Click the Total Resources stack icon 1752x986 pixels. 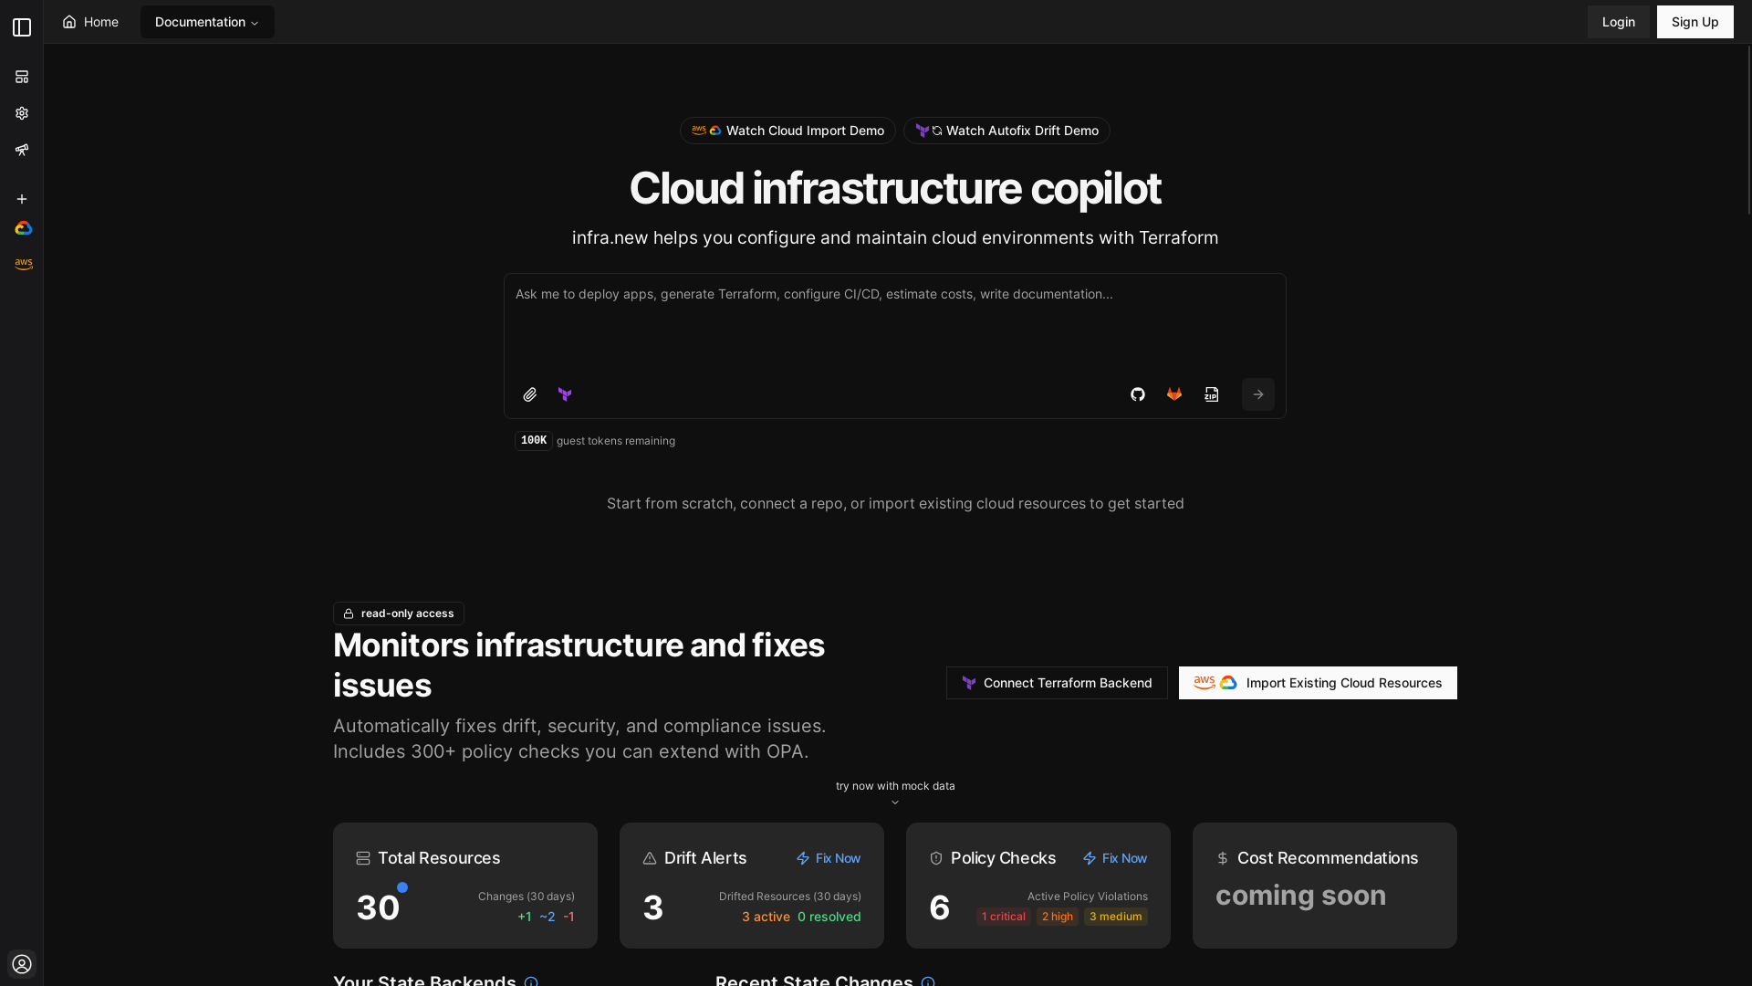click(363, 858)
